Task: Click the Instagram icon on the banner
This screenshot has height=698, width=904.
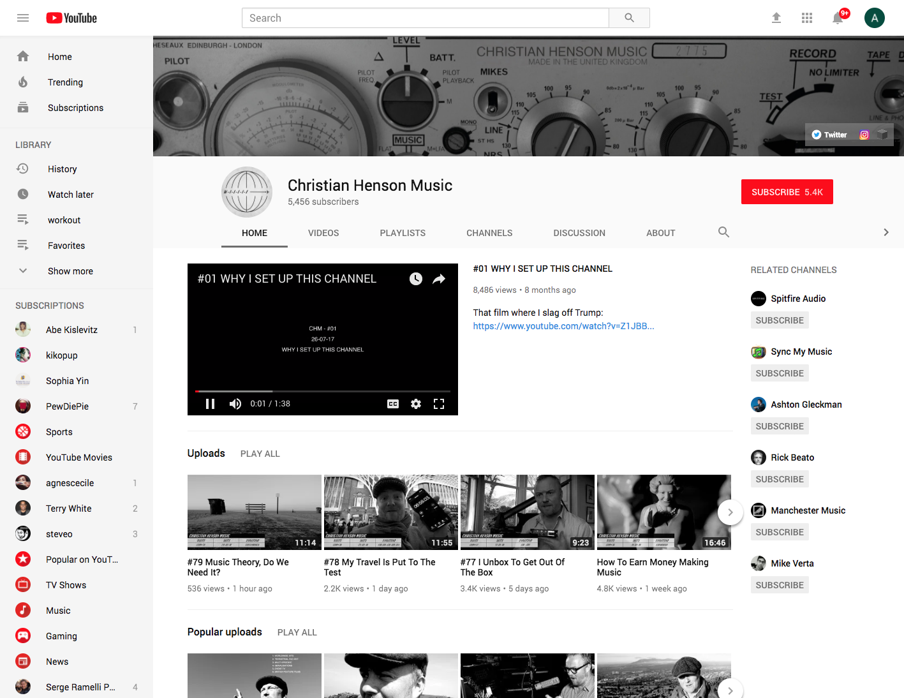Action: pos(864,135)
